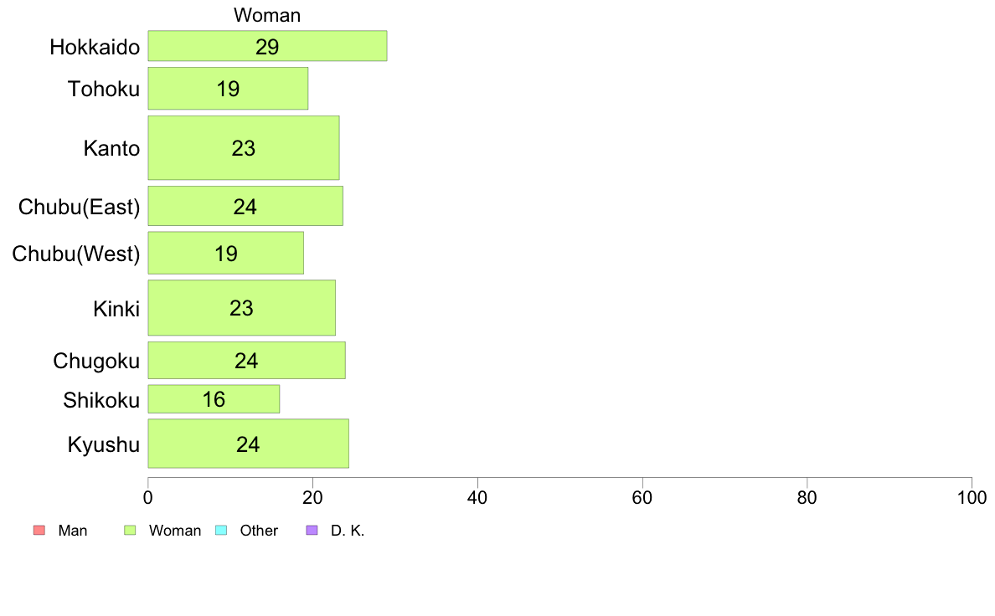Screen dimensions: 995x616
Task: Click the purple D. K. legend swatch
Action: pos(312,531)
